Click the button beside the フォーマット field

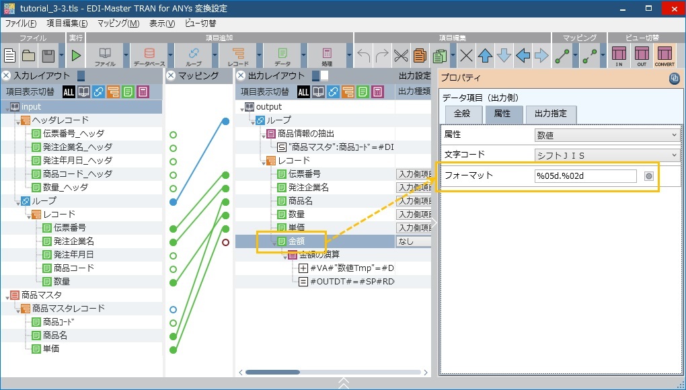pos(649,176)
